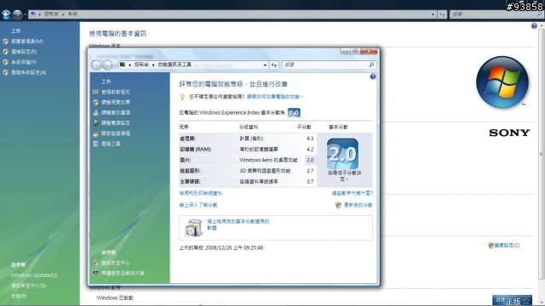
Task: Open 系統保護(Y) shield icon in System sidebar
Action: (x=6, y=62)
